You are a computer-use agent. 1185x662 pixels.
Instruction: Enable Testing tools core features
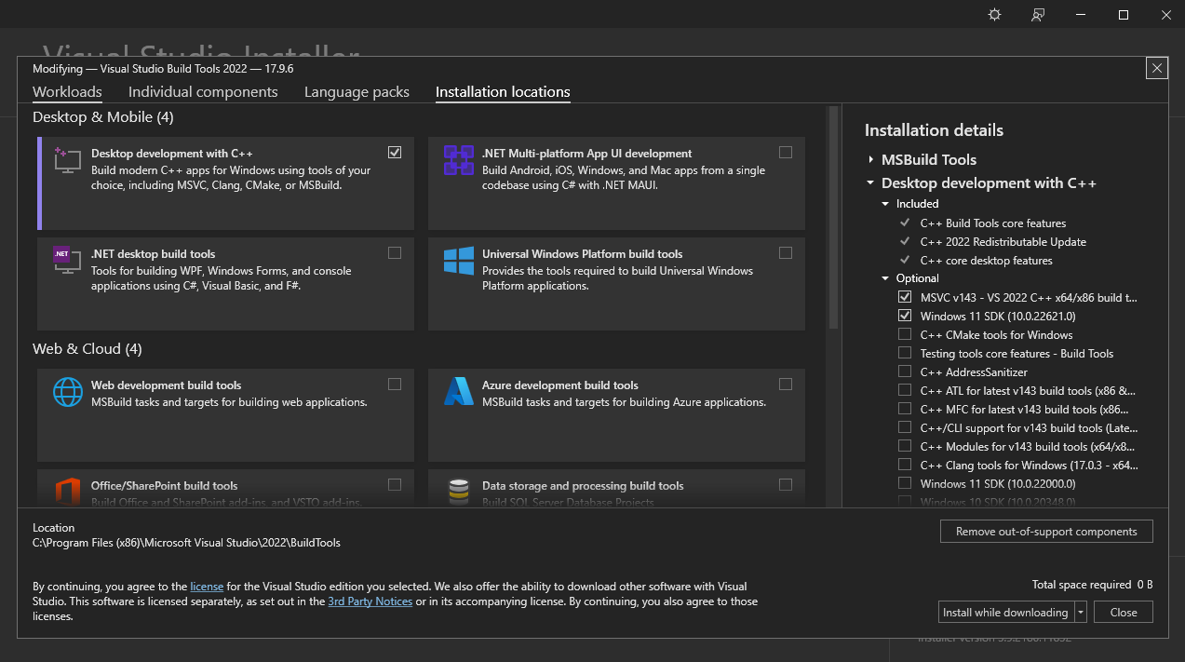[905, 353]
